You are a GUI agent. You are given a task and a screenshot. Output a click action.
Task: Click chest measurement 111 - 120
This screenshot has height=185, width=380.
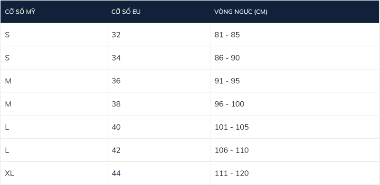coord(232,173)
